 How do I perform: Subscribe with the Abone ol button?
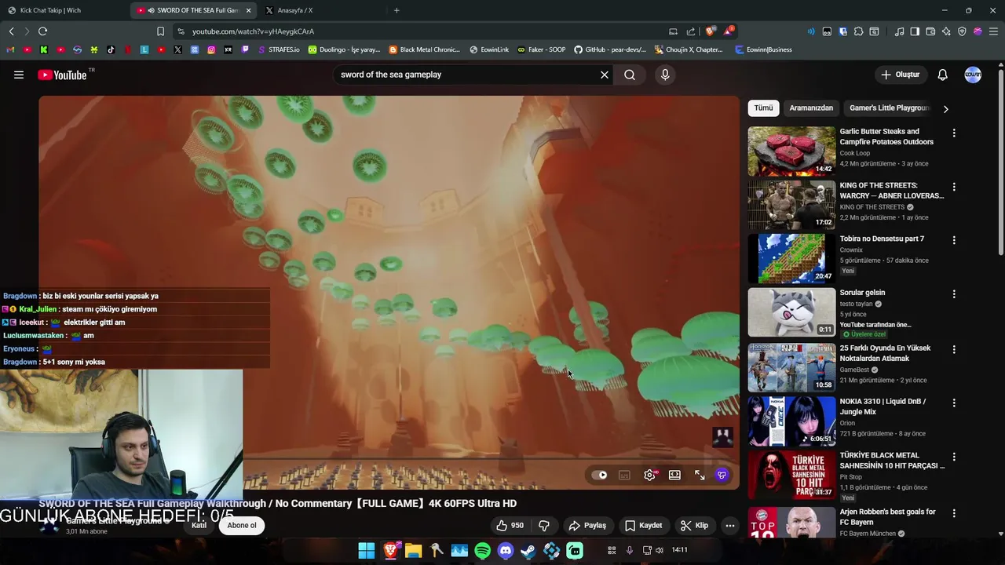point(242,526)
